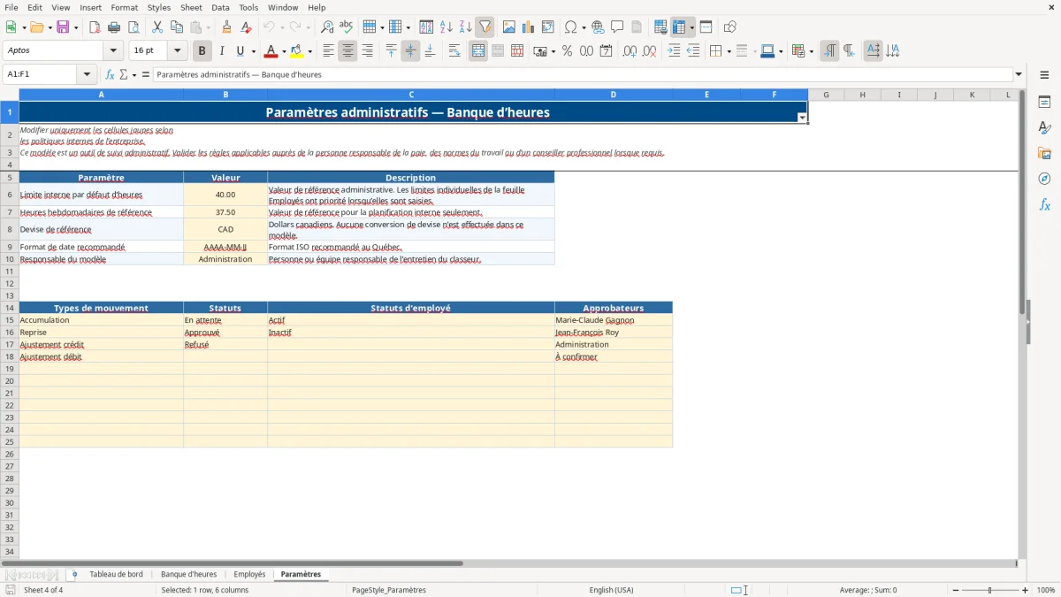Viewport: 1061px width, 597px height.
Task: Format cells as percent
Action: (567, 51)
